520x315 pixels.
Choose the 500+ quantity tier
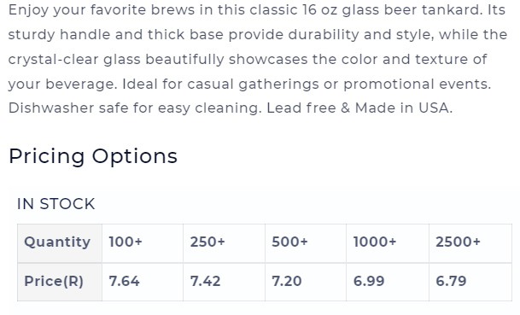coord(306,243)
